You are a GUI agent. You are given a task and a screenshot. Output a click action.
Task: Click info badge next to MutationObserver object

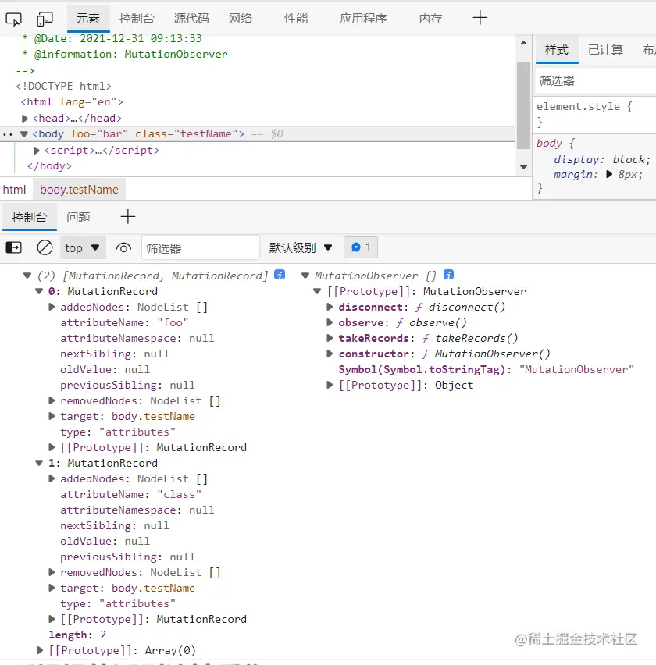pyautogui.click(x=448, y=275)
